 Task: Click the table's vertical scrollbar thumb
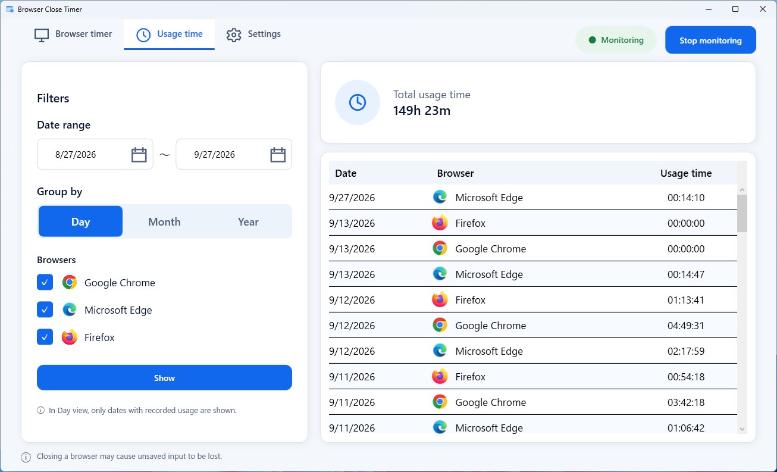coord(742,213)
